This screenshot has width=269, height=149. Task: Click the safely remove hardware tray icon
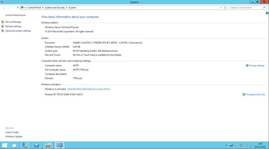pyautogui.click(x=231, y=145)
